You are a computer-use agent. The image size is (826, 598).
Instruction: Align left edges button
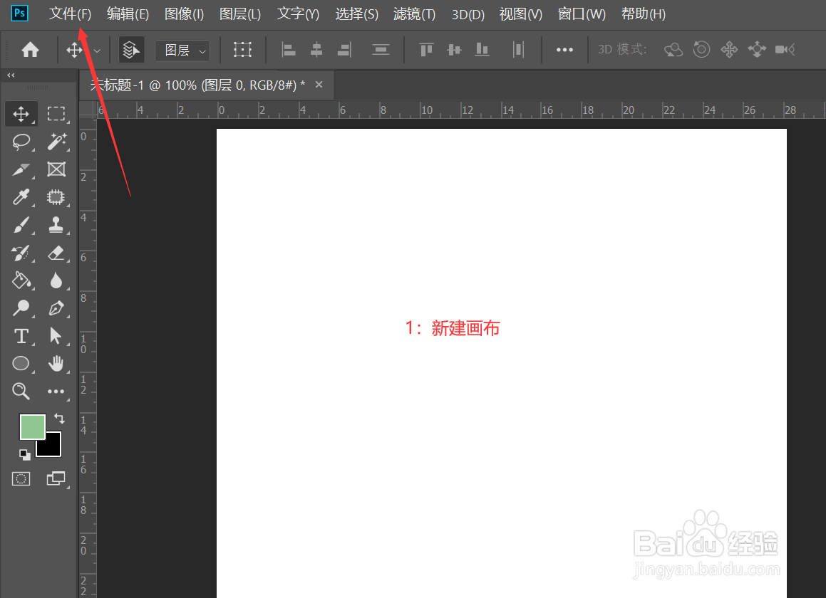click(x=288, y=50)
